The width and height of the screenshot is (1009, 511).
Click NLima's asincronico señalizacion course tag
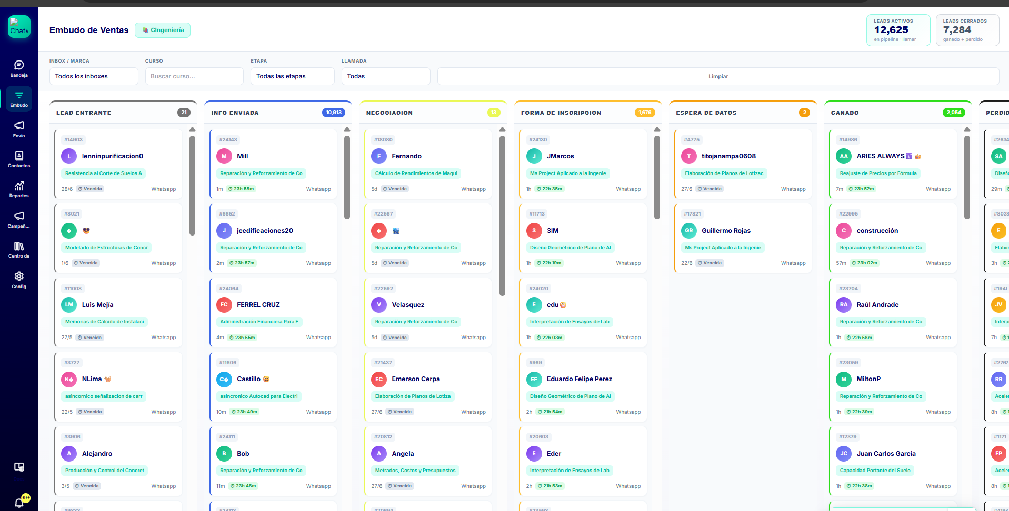pyautogui.click(x=104, y=396)
